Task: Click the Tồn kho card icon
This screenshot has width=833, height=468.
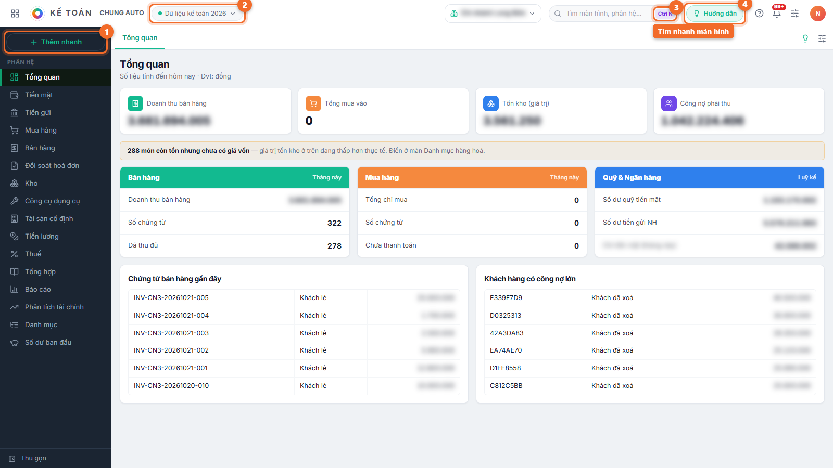Action: (491, 103)
